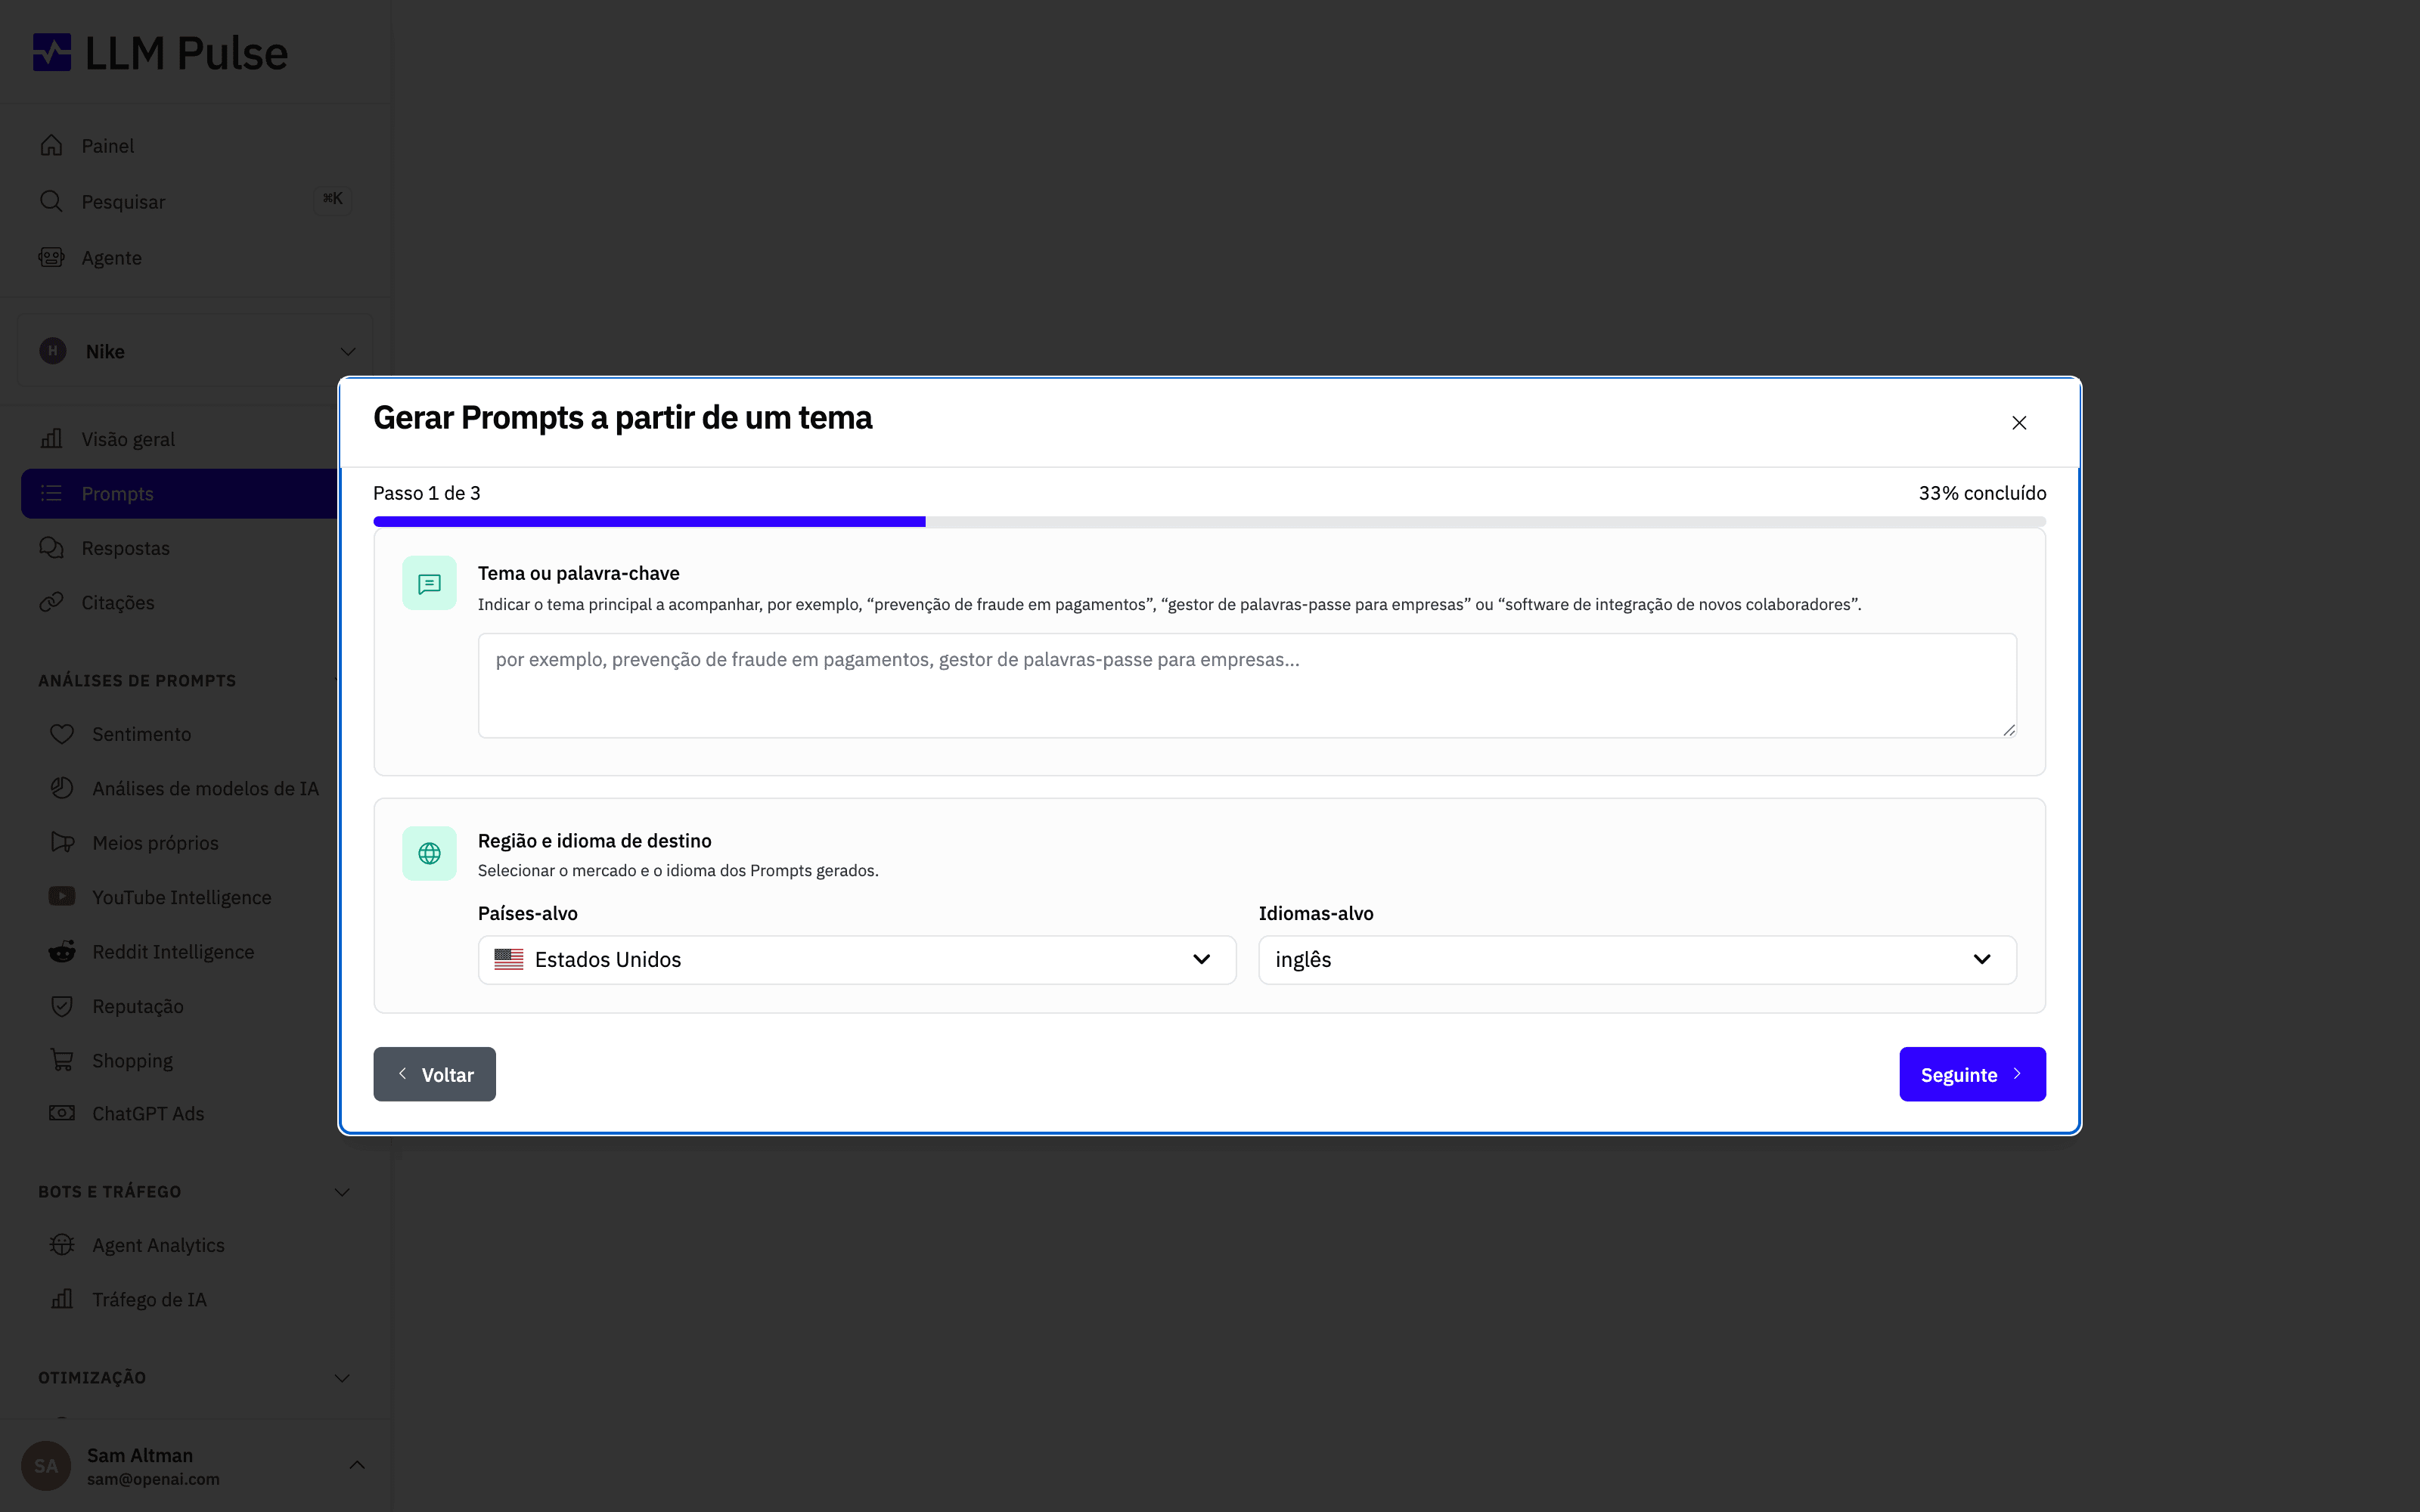The width and height of the screenshot is (2420, 1512).
Task: Click the ⌘K search shortcut badge
Action: (333, 199)
